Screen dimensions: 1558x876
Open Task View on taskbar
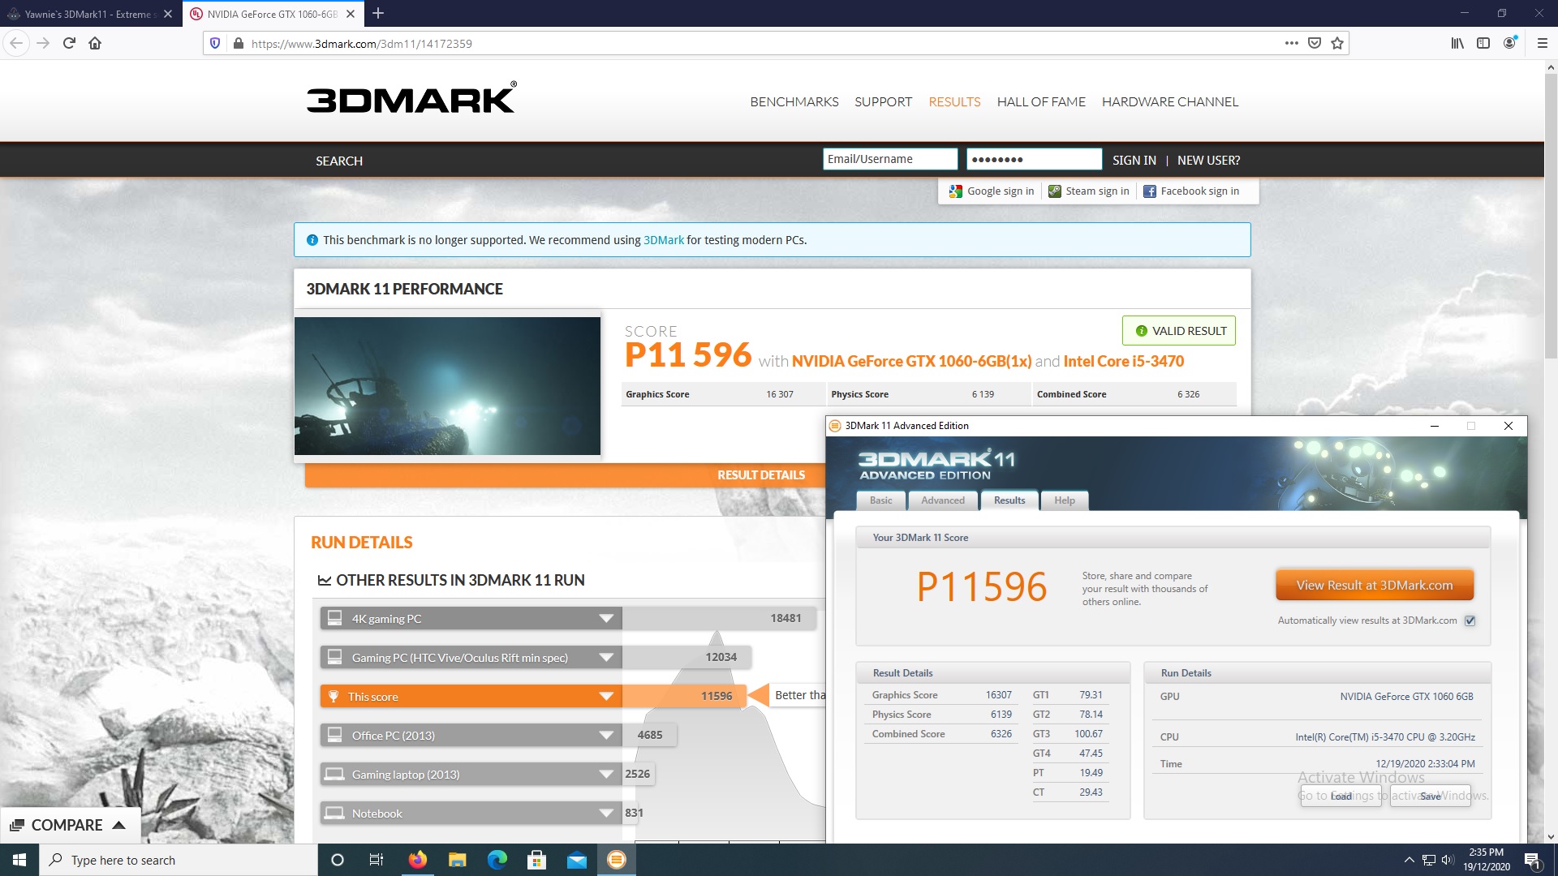coord(376,860)
